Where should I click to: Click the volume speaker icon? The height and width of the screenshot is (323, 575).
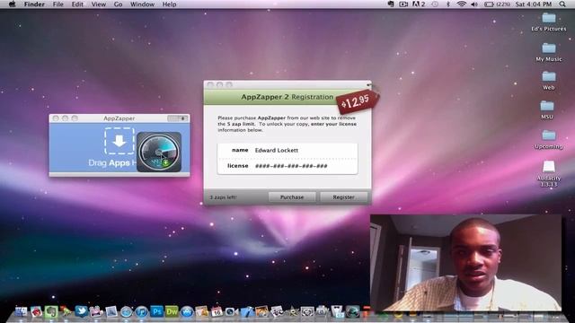[x=474, y=4]
